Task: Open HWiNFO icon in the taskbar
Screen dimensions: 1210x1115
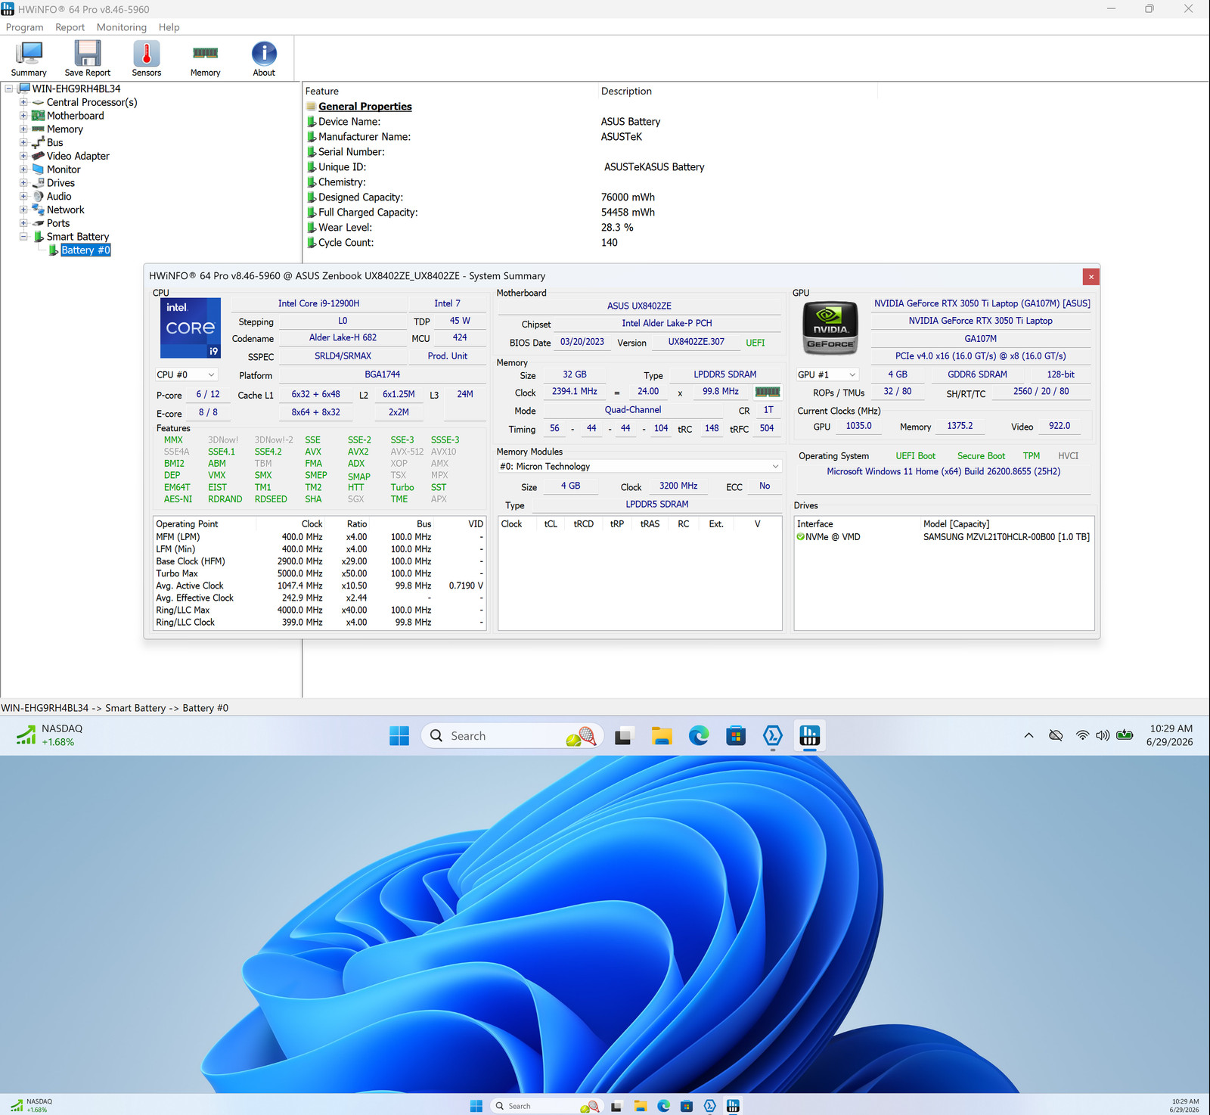Action: 809,735
